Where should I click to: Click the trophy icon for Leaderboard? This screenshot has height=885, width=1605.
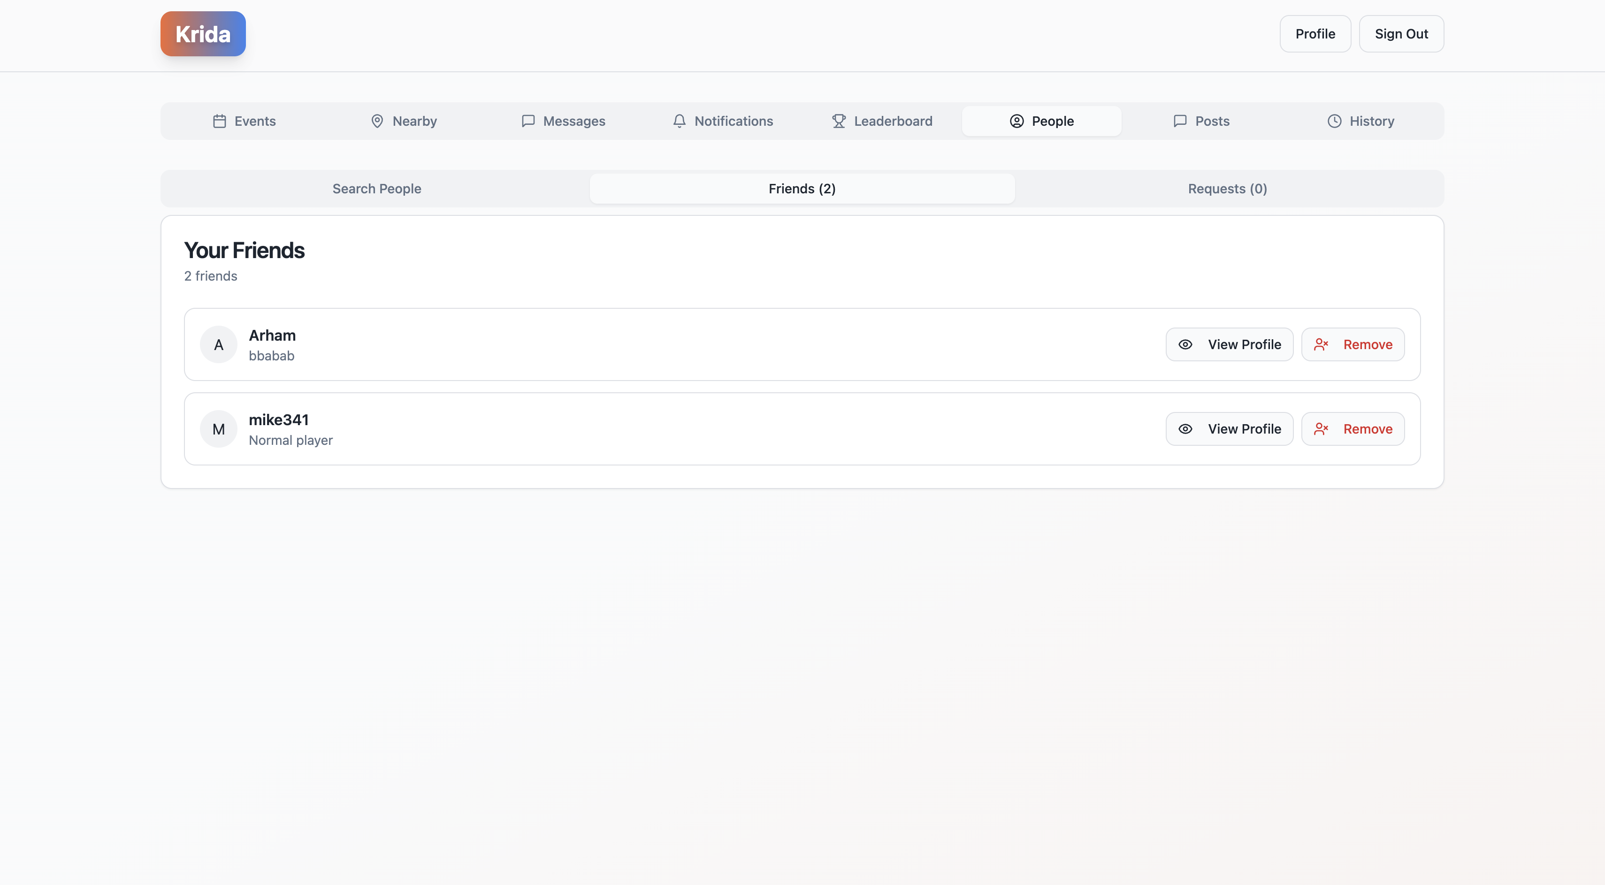click(839, 121)
